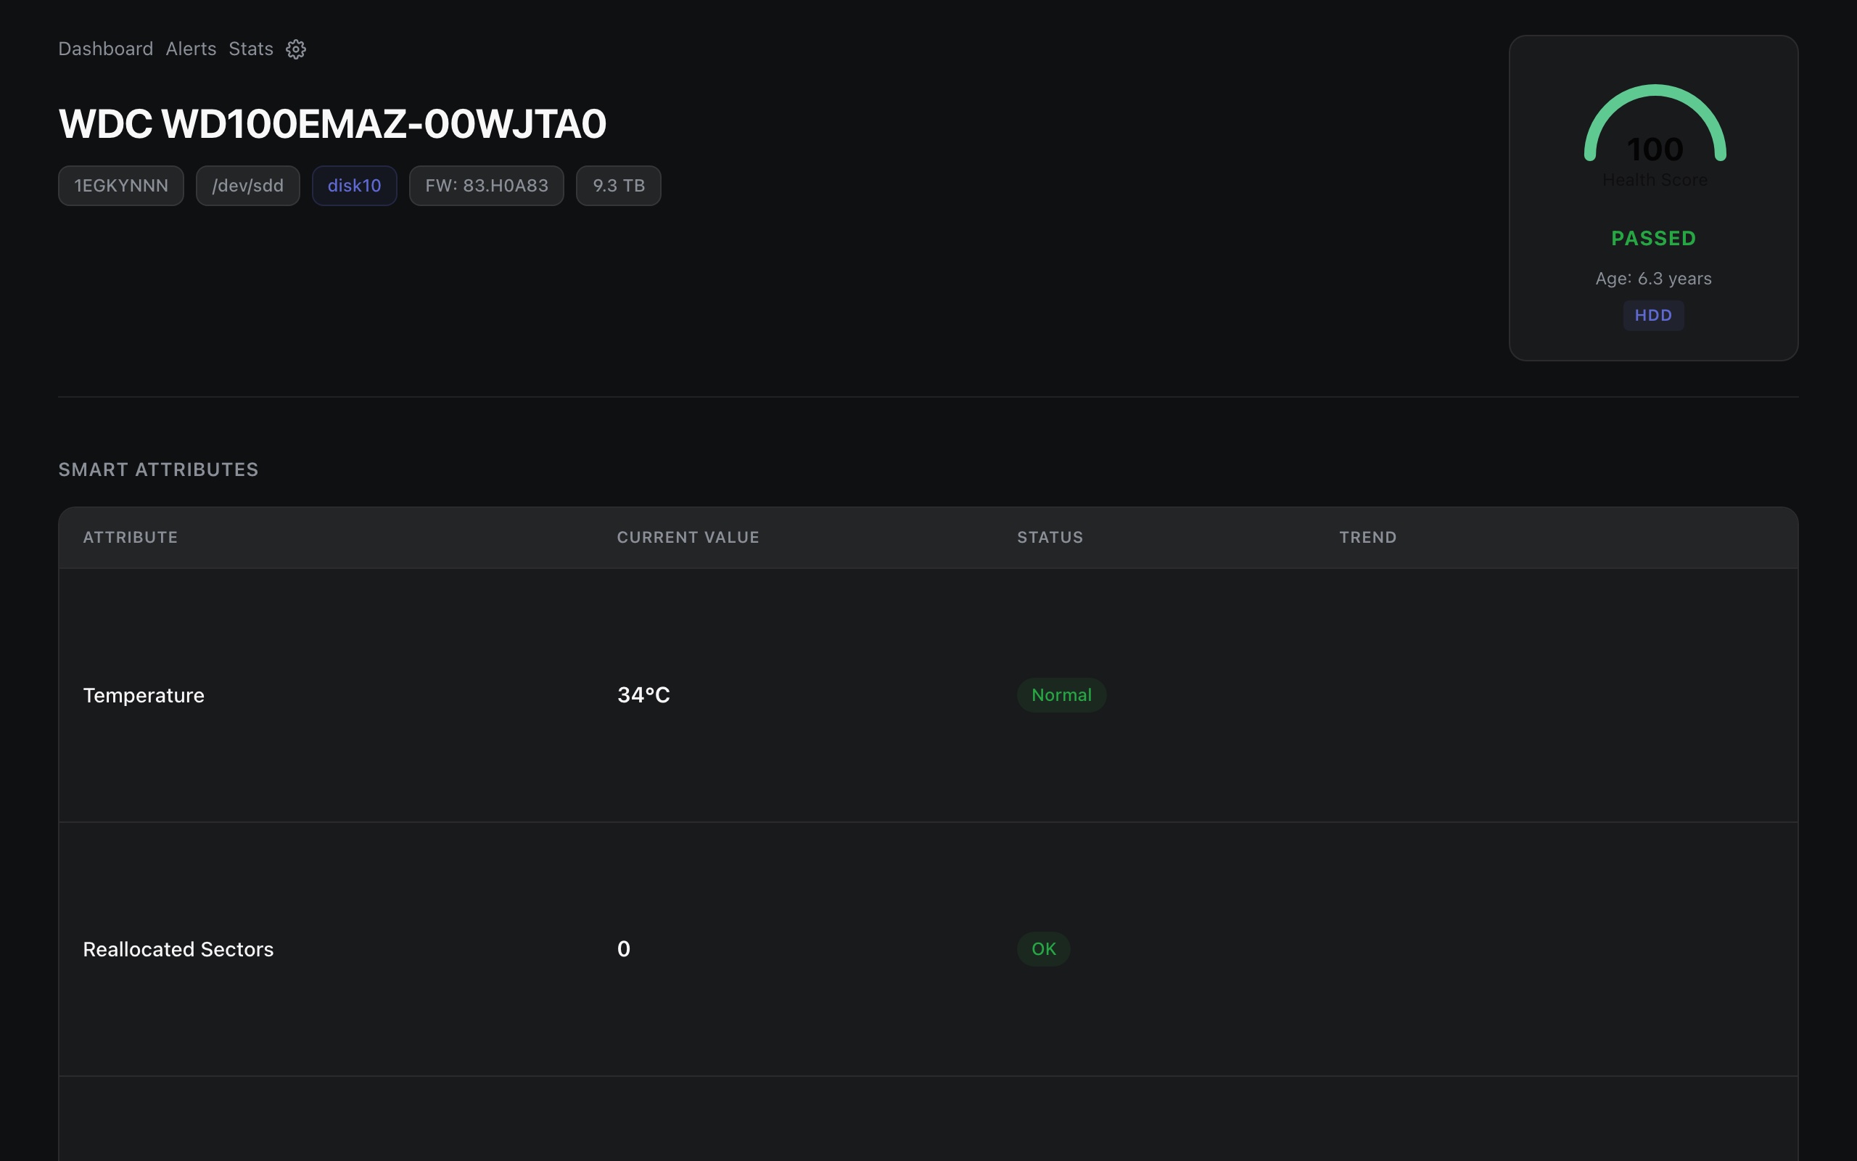Click the HDD type badge
Screen dimensions: 1857x1161
1654,316
